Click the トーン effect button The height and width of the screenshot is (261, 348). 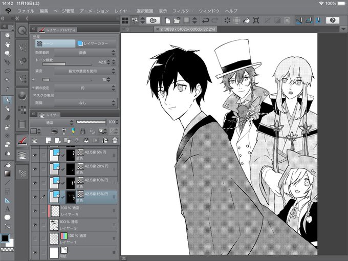click(x=55, y=43)
